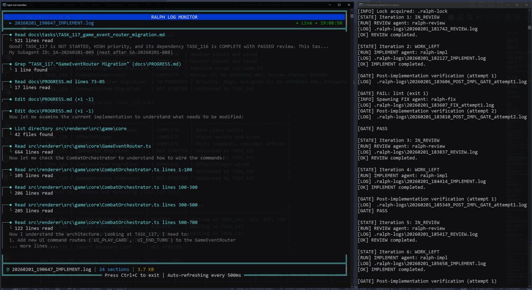Click the 185349_POST_IMPL_GATE_attempt1.log line
The image size is (532, 290).
tap(442, 205)
